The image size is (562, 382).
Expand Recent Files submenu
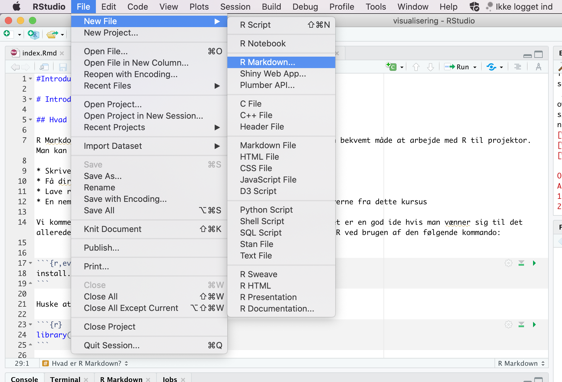149,86
